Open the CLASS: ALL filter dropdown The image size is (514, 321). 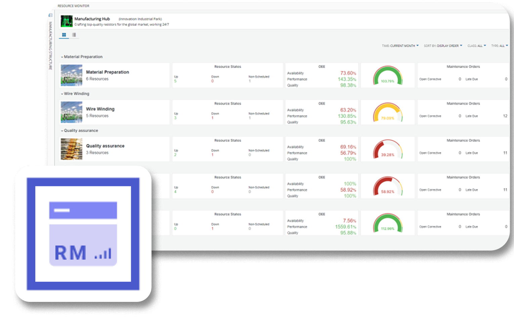point(477,45)
